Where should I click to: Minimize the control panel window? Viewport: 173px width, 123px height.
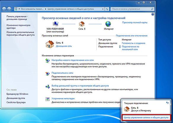(139, 3)
